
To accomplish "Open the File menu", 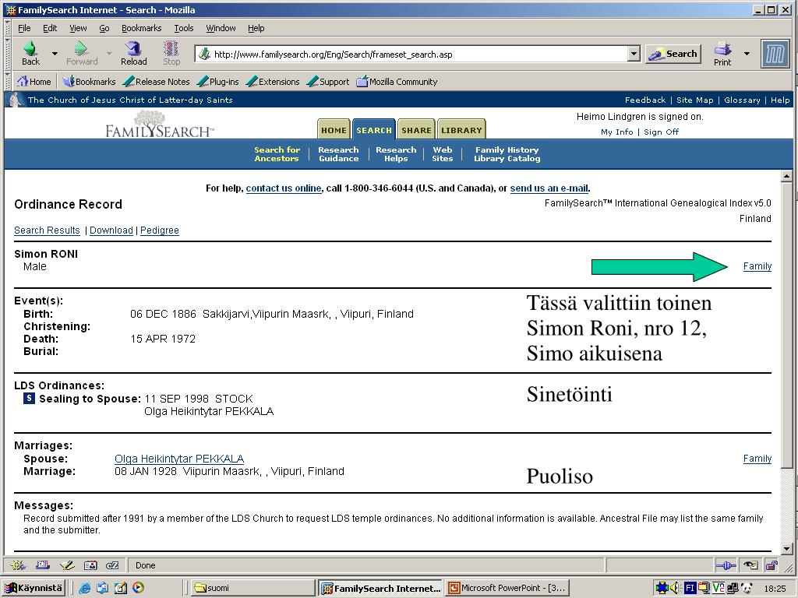I will tap(24, 28).
